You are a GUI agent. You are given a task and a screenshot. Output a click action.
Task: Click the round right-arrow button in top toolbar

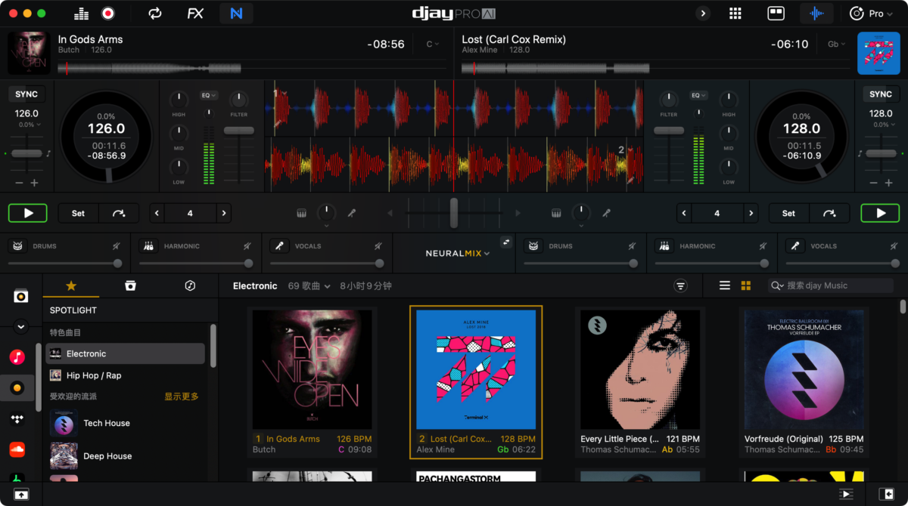tap(703, 14)
